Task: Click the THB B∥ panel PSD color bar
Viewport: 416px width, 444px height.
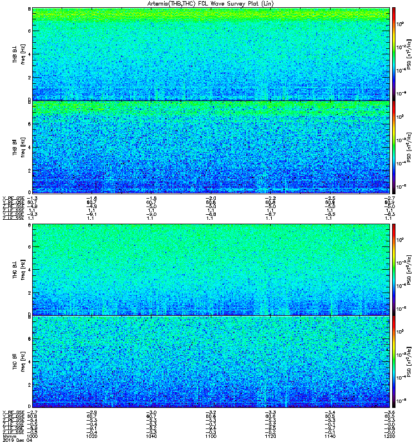Action: tap(393, 147)
